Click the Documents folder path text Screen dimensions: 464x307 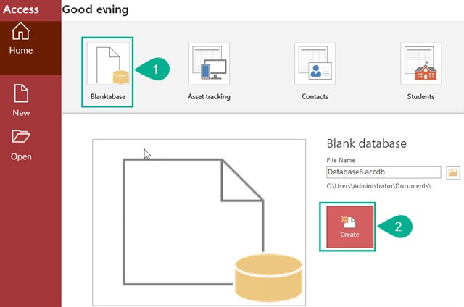378,186
